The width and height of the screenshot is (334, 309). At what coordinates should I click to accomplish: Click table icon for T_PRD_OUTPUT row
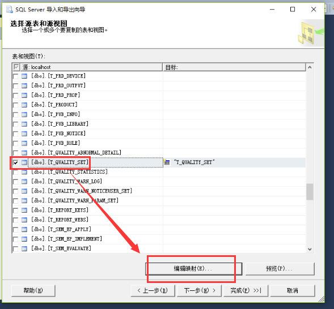pos(24,85)
